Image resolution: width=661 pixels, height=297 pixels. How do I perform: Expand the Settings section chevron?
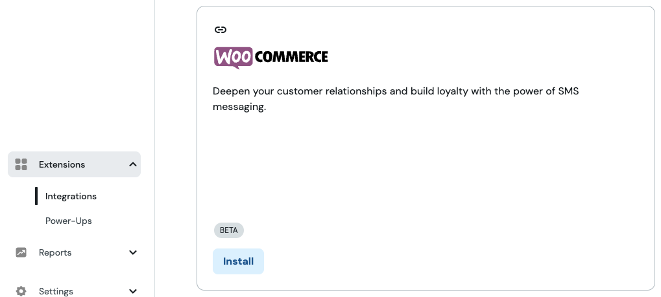(x=133, y=291)
